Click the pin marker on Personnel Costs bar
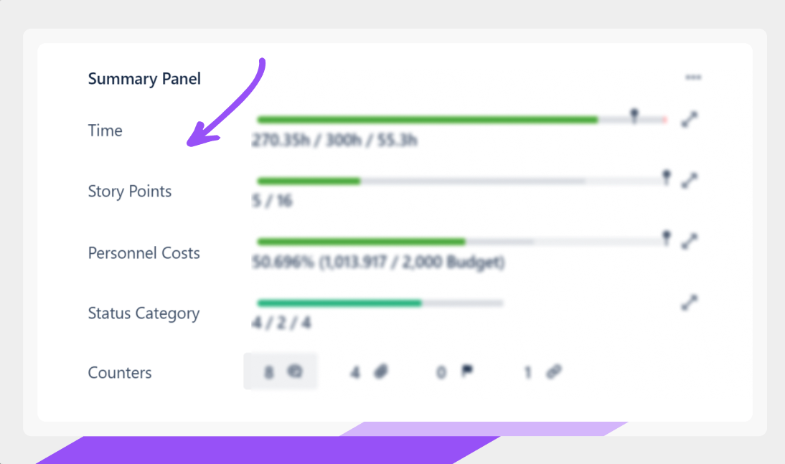 coord(666,237)
